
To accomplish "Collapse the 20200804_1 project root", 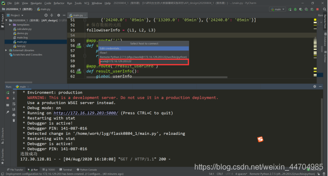I will [7, 20].
